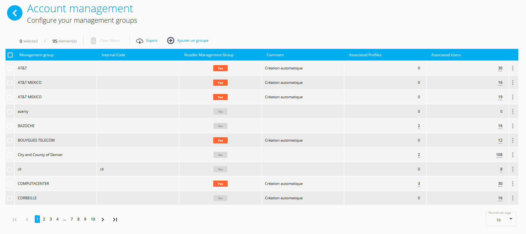Jump to page 10 in pagination

tap(93, 219)
